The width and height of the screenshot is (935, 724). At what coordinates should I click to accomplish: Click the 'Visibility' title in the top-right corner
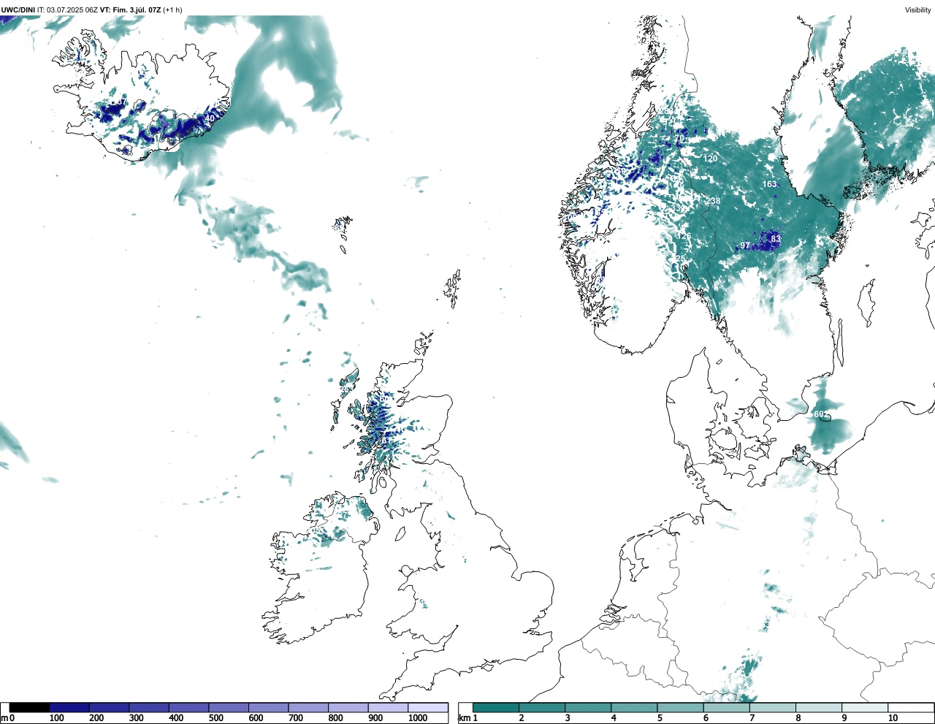[x=918, y=9]
